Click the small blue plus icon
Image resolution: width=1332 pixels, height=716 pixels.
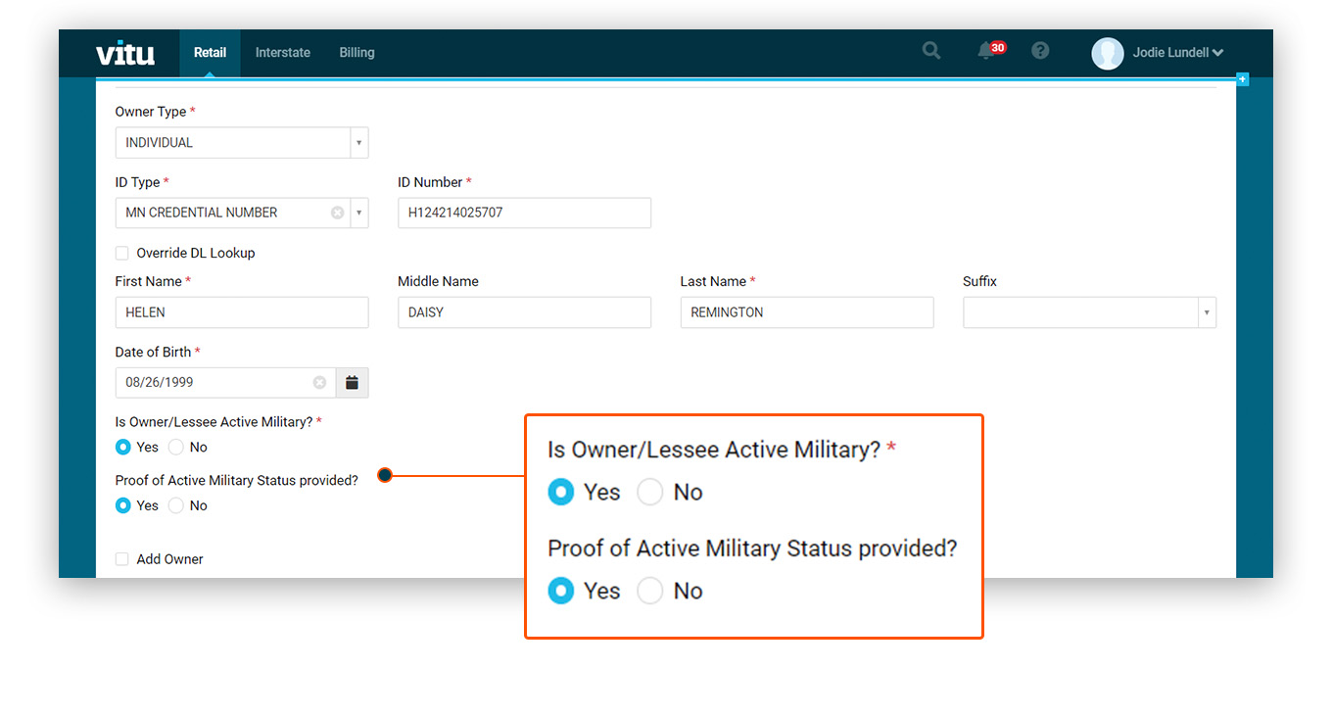[1242, 79]
